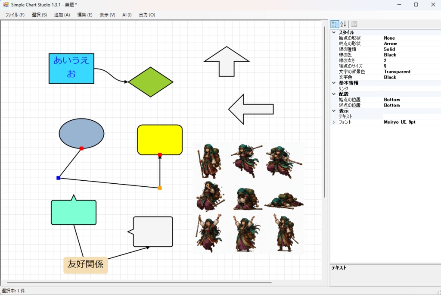Click the red handle on yellow rectangle
The height and width of the screenshot is (295, 441).
(160, 155)
